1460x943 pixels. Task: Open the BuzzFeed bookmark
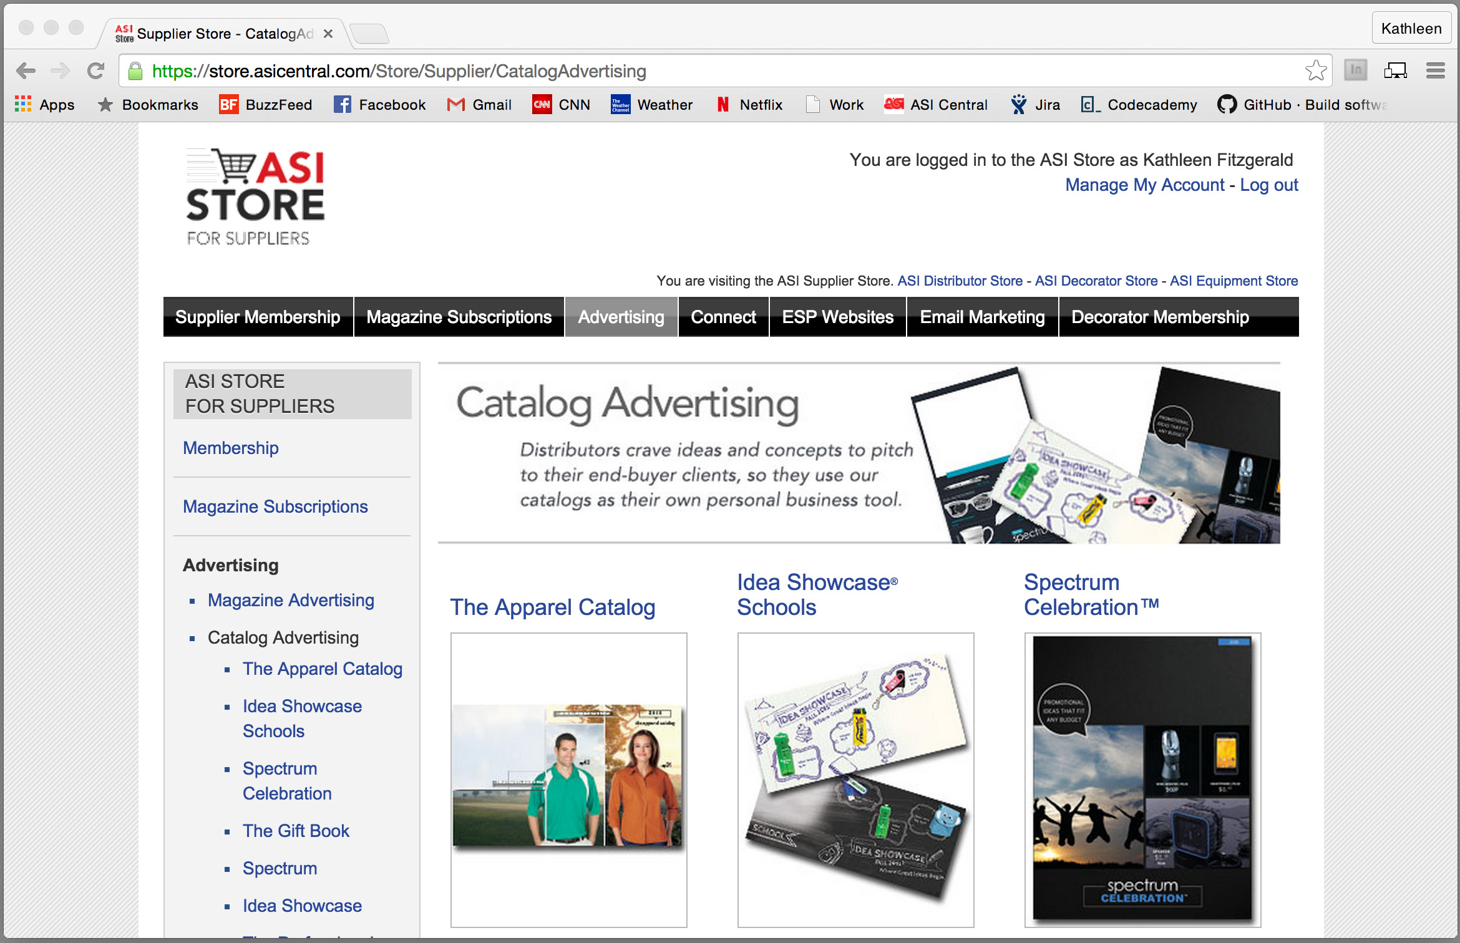click(x=265, y=104)
